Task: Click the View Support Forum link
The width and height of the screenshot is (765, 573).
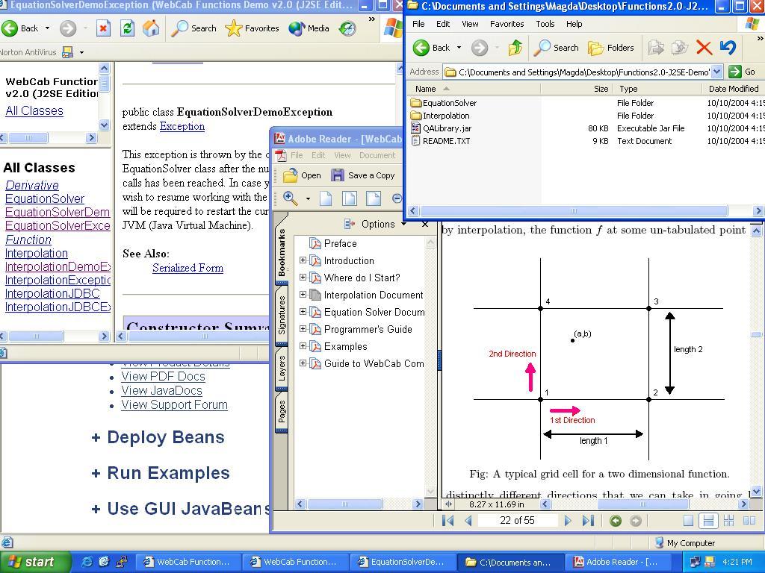Action: click(x=174, y=405)
